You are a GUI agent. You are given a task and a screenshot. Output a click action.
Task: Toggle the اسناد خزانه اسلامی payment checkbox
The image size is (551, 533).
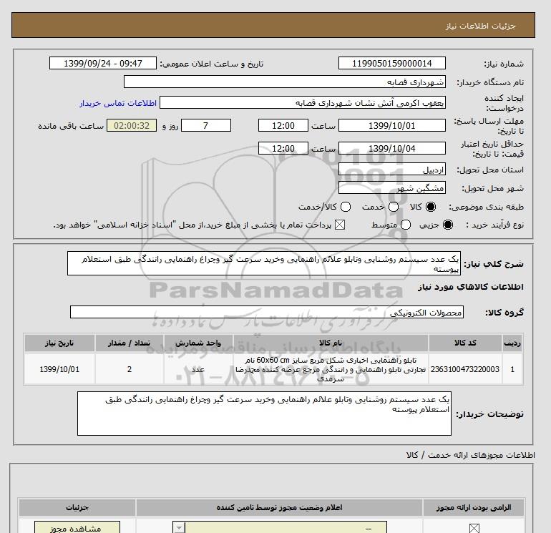tap(340, 225)
